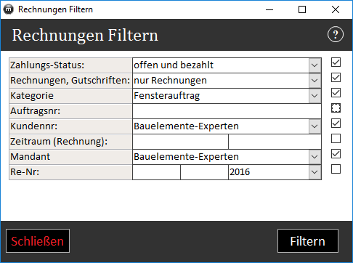This screenshot has width=353, height=263.
Task: Open the help question mark icon
Action: (336, 34)
